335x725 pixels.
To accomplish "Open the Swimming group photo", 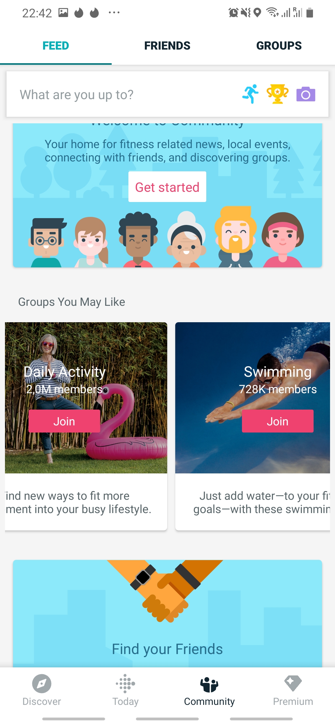I will (x=252, y=398).
